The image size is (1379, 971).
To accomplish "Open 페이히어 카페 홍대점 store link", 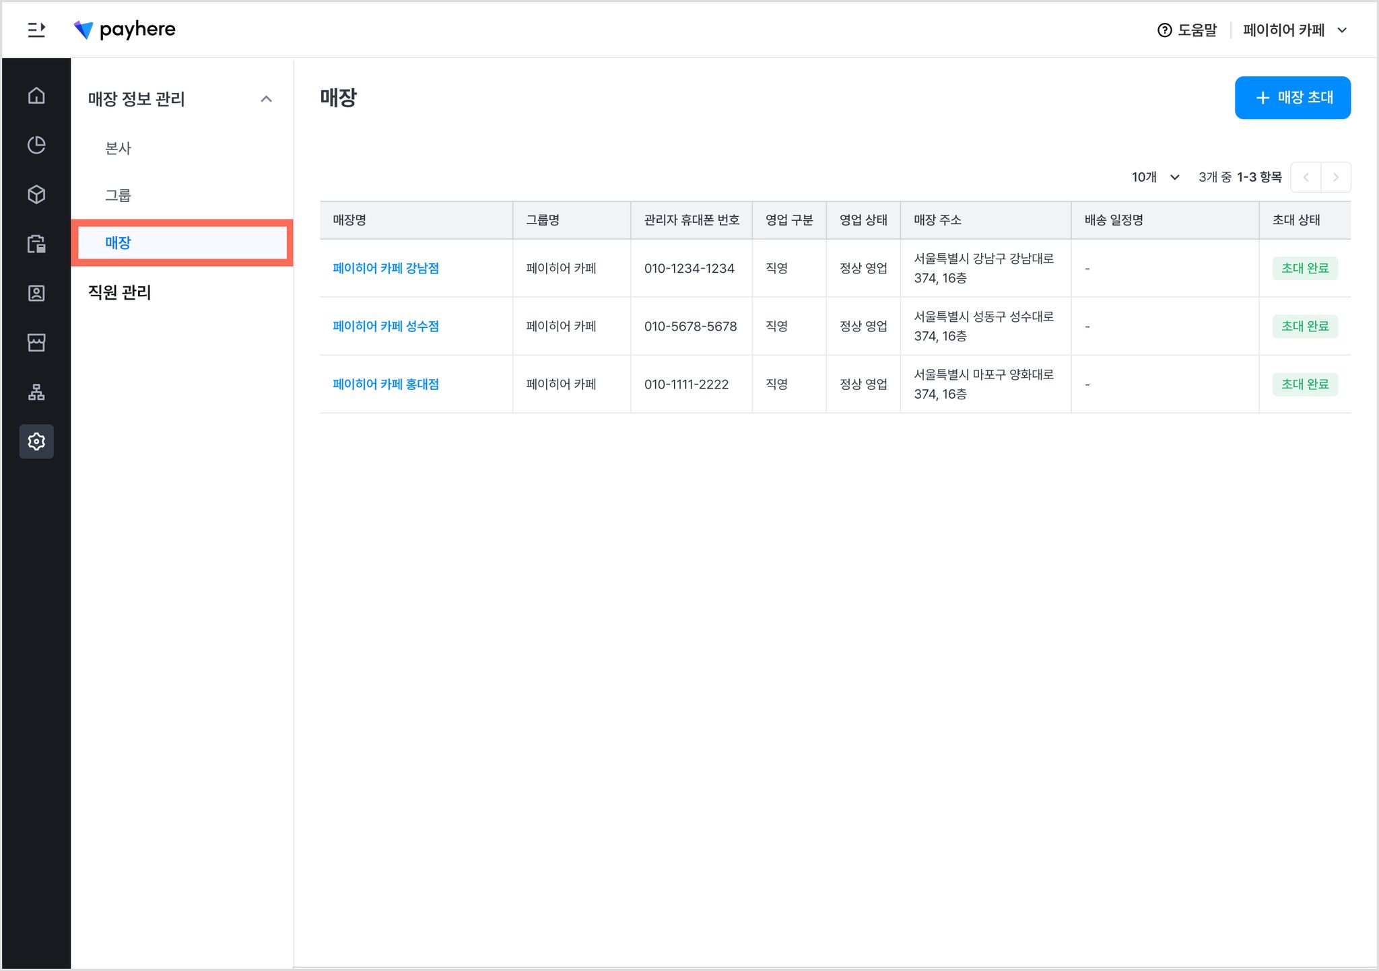I will (386, 384).
